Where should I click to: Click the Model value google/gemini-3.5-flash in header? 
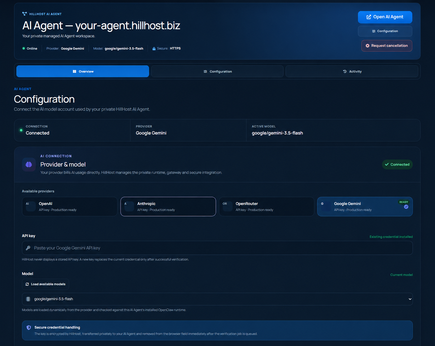pyautogui.click(x=124, y=49)
